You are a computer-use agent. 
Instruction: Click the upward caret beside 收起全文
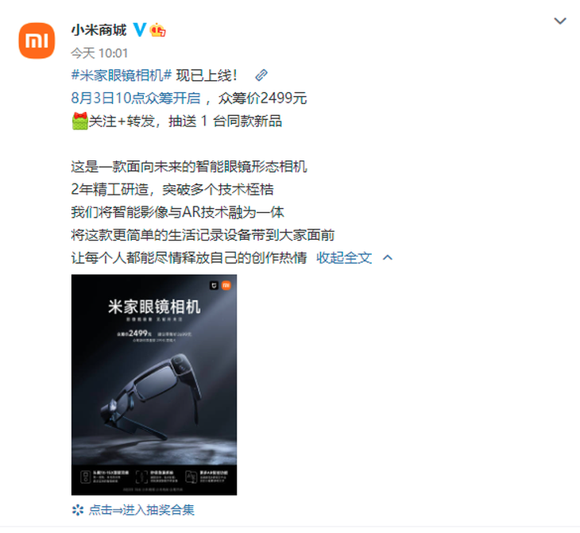pos(388,257)
